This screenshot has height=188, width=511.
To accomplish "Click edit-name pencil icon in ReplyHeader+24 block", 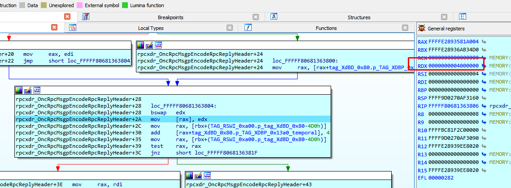I will pos(149,45).
